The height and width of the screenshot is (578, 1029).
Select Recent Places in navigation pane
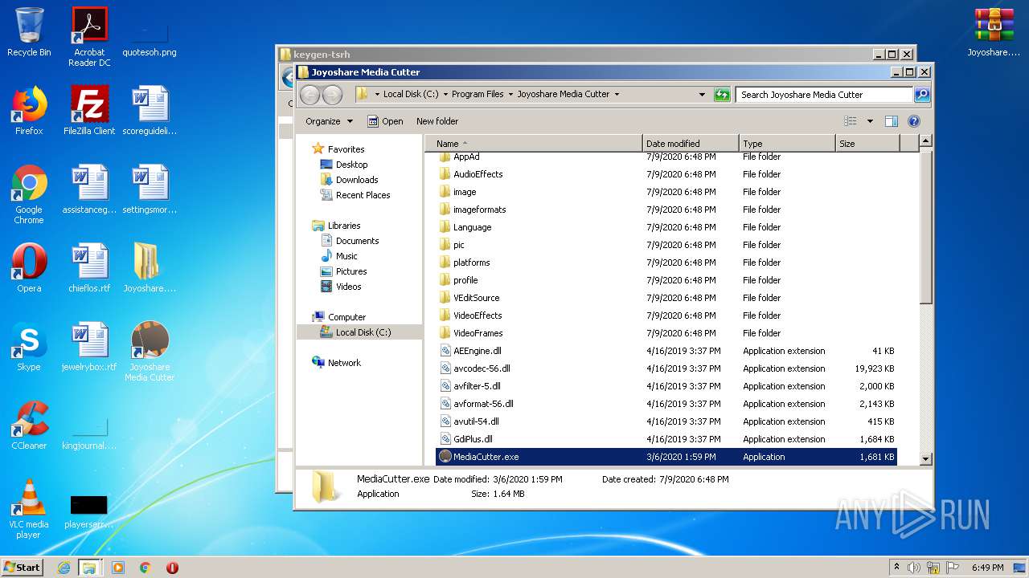pos(363,195)
